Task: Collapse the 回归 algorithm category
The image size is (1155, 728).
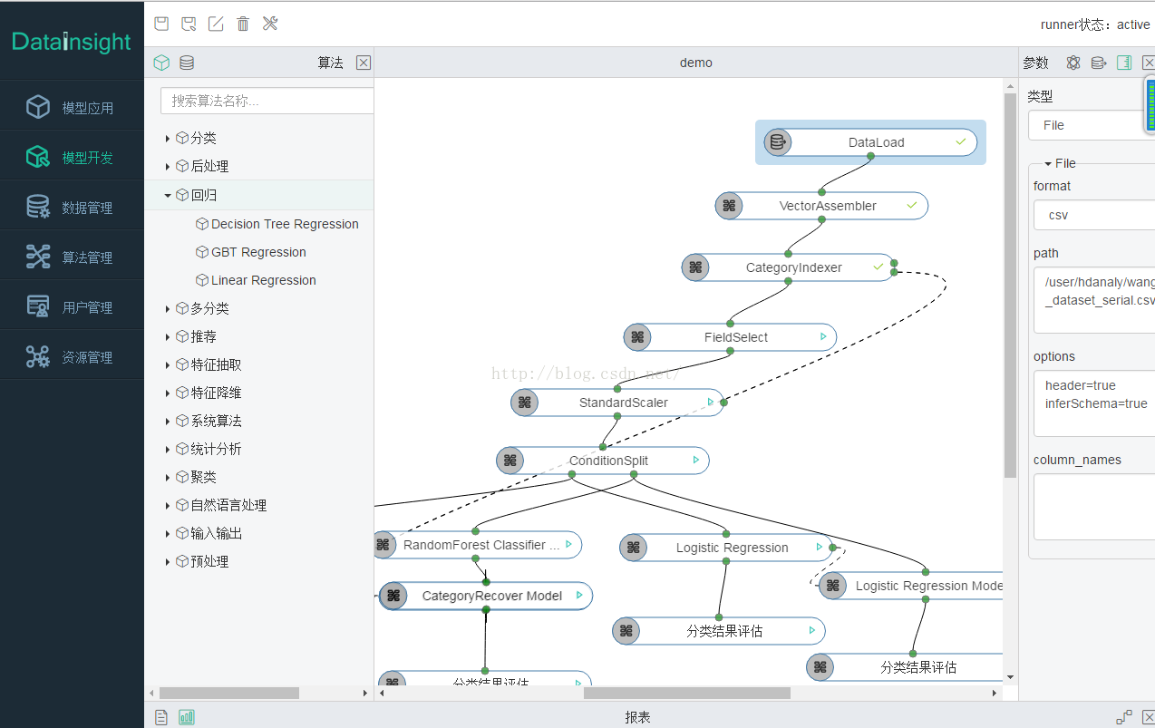Action: 168,195
